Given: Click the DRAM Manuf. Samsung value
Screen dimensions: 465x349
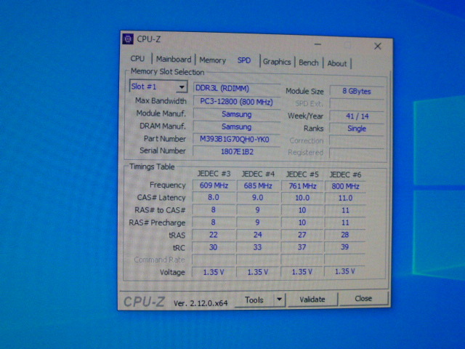Looking at the screenshot, I should pyautogui.click(x=237, y=127).
